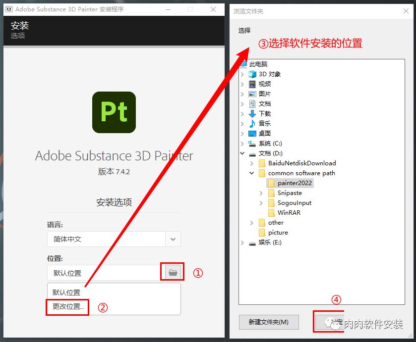The width and height of the screenshot is (416, 342).
Task: Click the 音乐 music note icon
Action: click(252, 123)
